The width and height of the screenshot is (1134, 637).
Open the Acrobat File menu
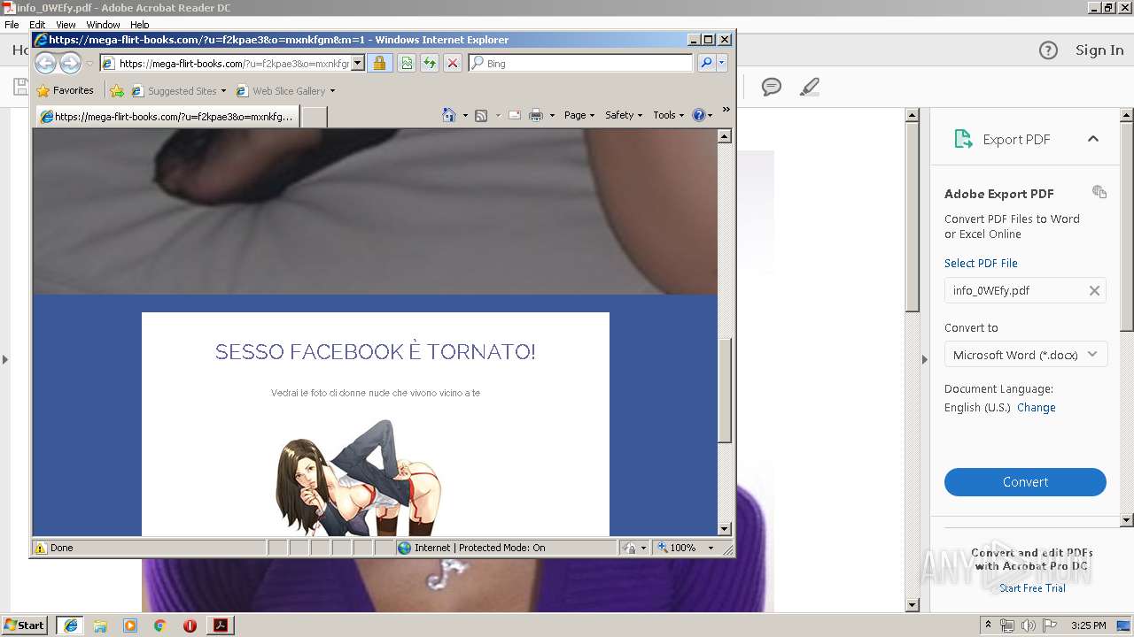(12, 25)
